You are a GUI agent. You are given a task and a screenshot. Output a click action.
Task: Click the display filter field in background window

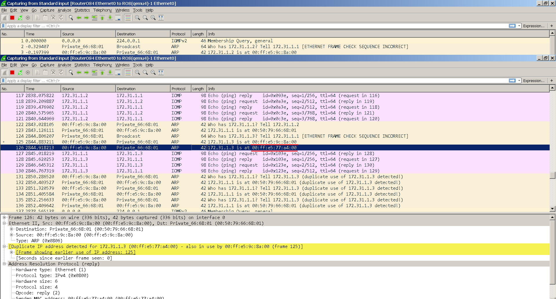(x=257, y=26)
